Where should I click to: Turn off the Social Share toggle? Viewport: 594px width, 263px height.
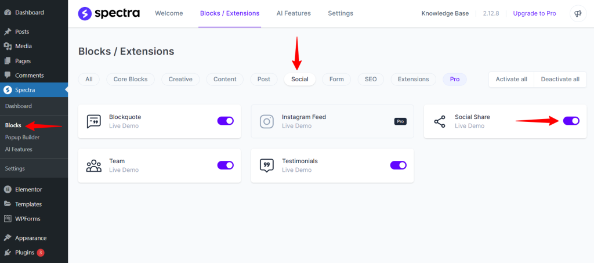tap(571, 121)
